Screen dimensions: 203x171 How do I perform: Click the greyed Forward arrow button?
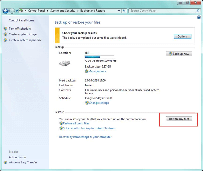tap(12, 11)
